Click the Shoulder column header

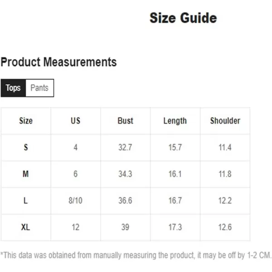[x=225, y=121]
